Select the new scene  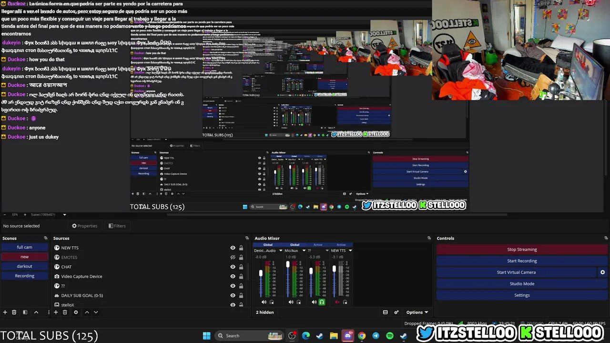tap(24, 257)
